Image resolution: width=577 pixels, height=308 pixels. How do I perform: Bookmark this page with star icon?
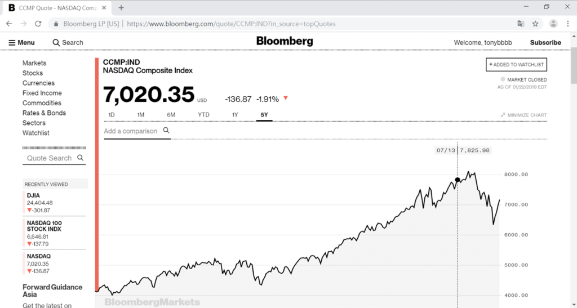click(535, 24)
